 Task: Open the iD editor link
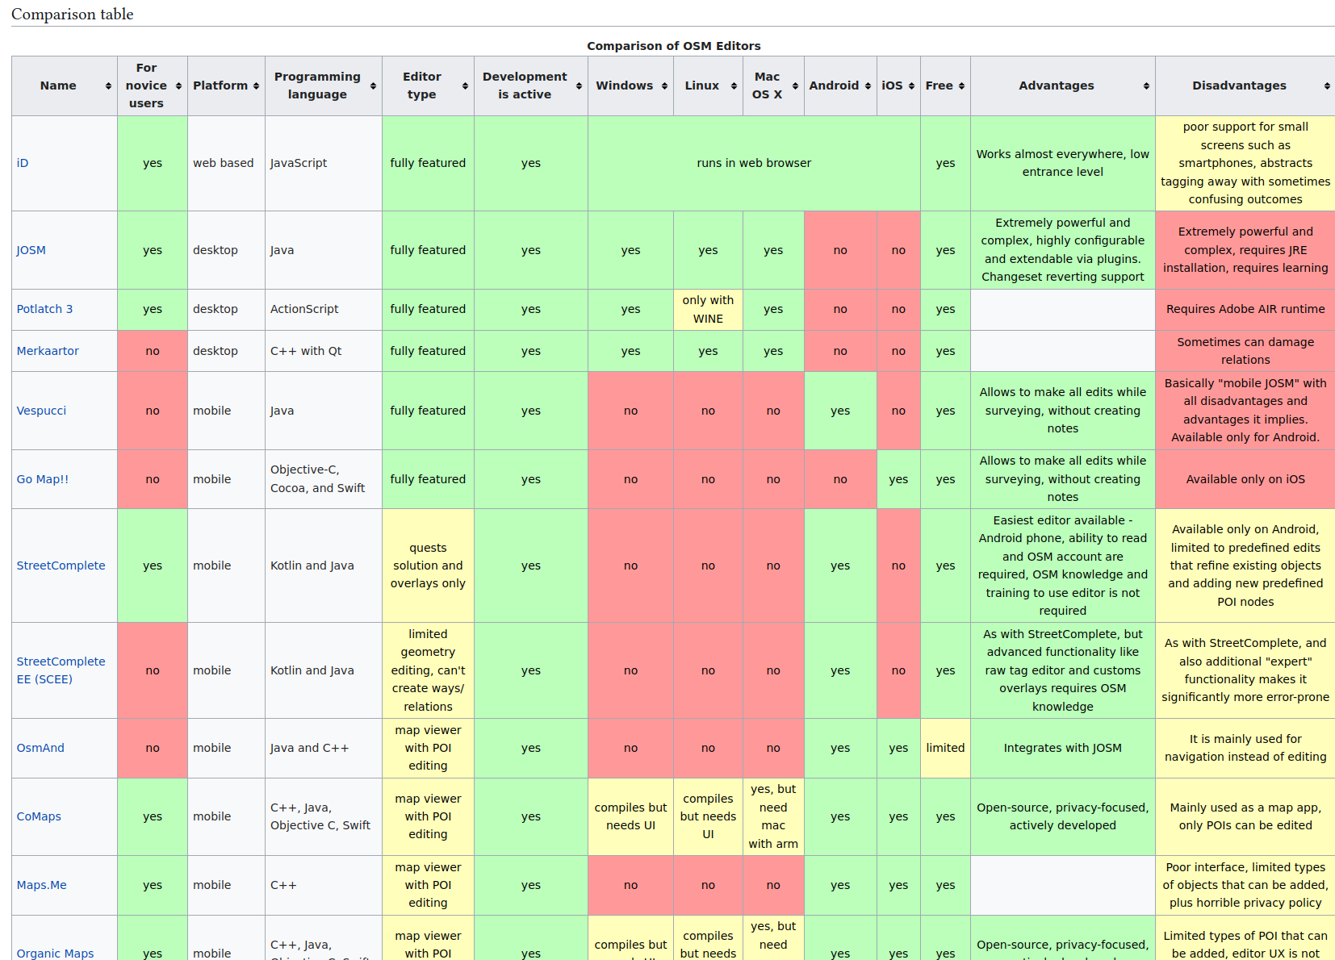click(23, 163)
